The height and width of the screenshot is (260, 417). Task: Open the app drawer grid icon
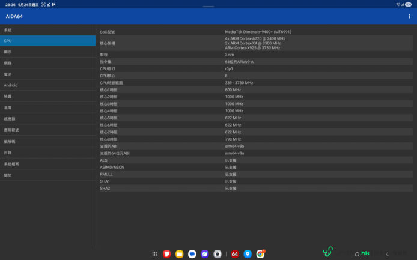[154, 254]
